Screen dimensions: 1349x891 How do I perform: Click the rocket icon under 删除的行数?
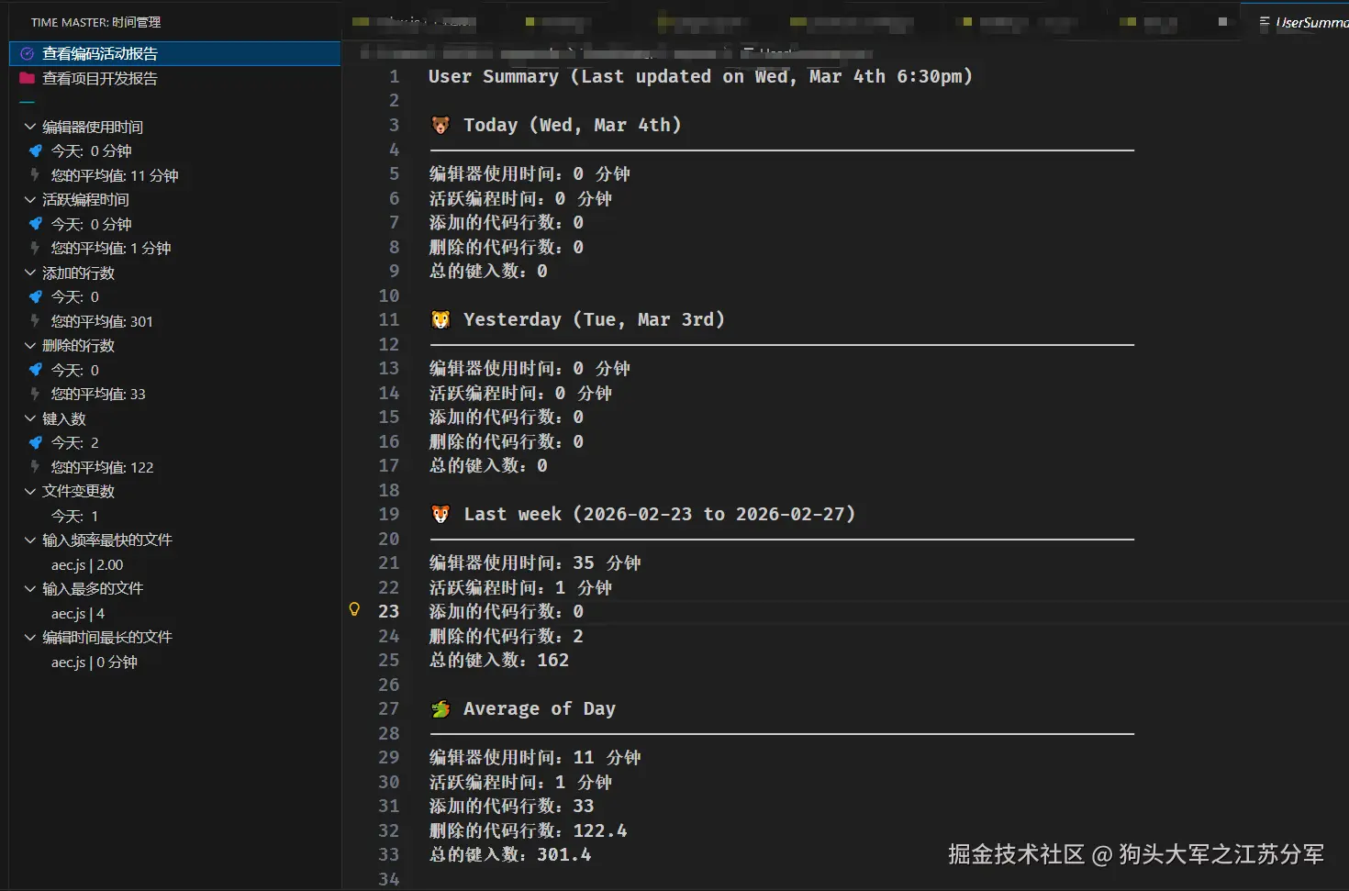click(x=36, y=370)
